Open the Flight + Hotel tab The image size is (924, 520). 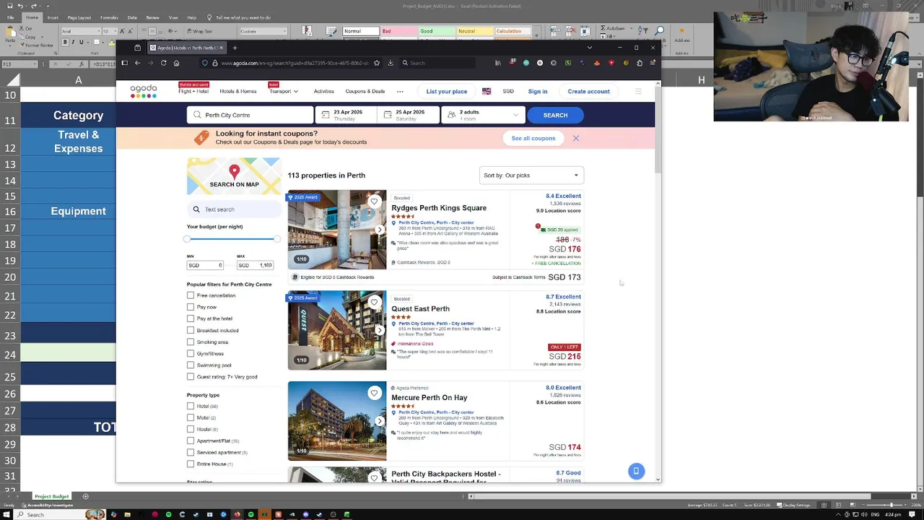pyautogui.click(x=193, y=92)
